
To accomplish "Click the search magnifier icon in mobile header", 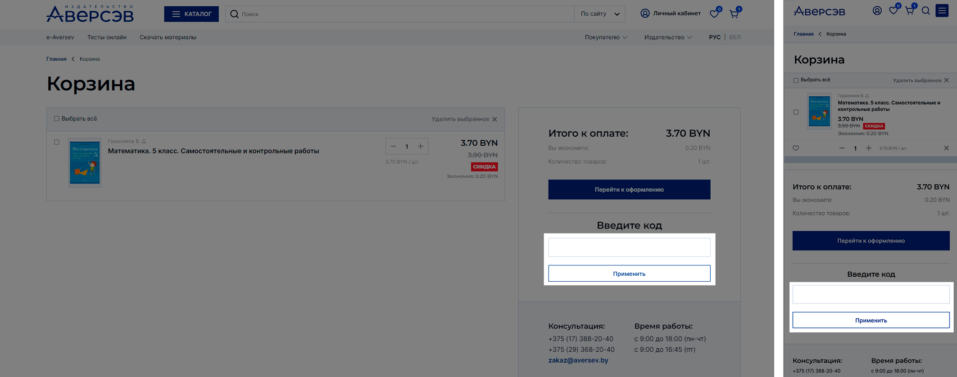I will coord(925,11).
